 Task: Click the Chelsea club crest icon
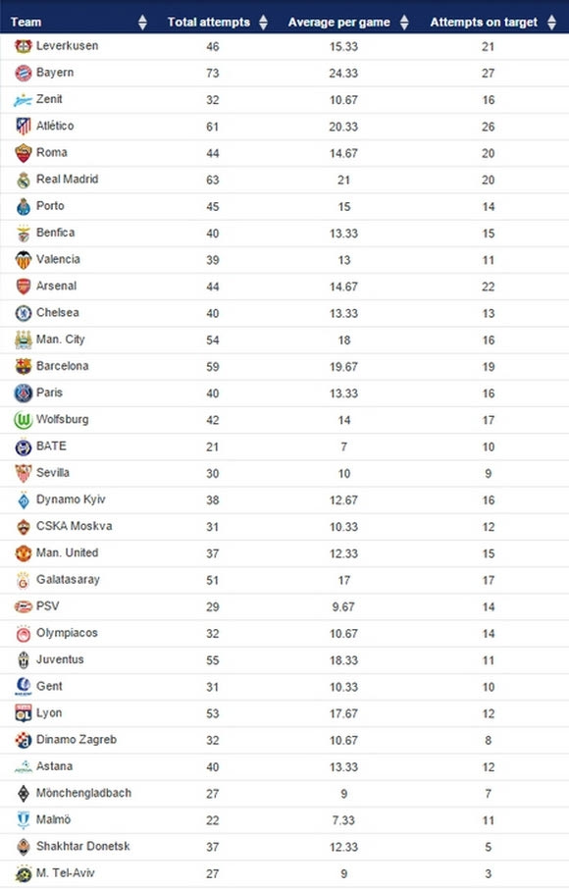click(x=24, y=313)
